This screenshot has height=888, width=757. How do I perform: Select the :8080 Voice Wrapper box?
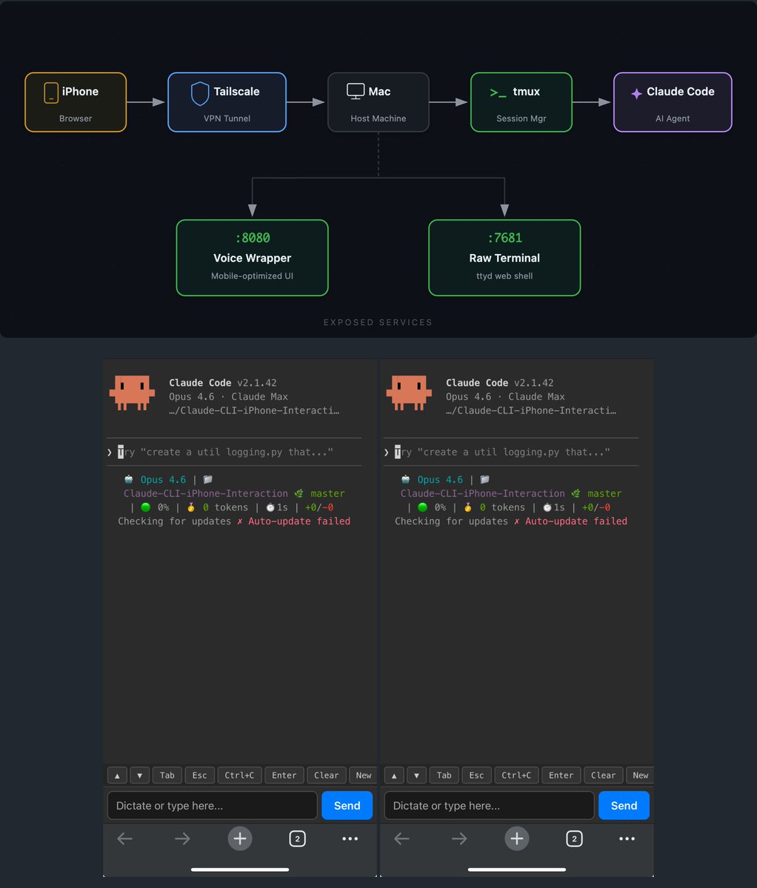(x=253, y=258)
